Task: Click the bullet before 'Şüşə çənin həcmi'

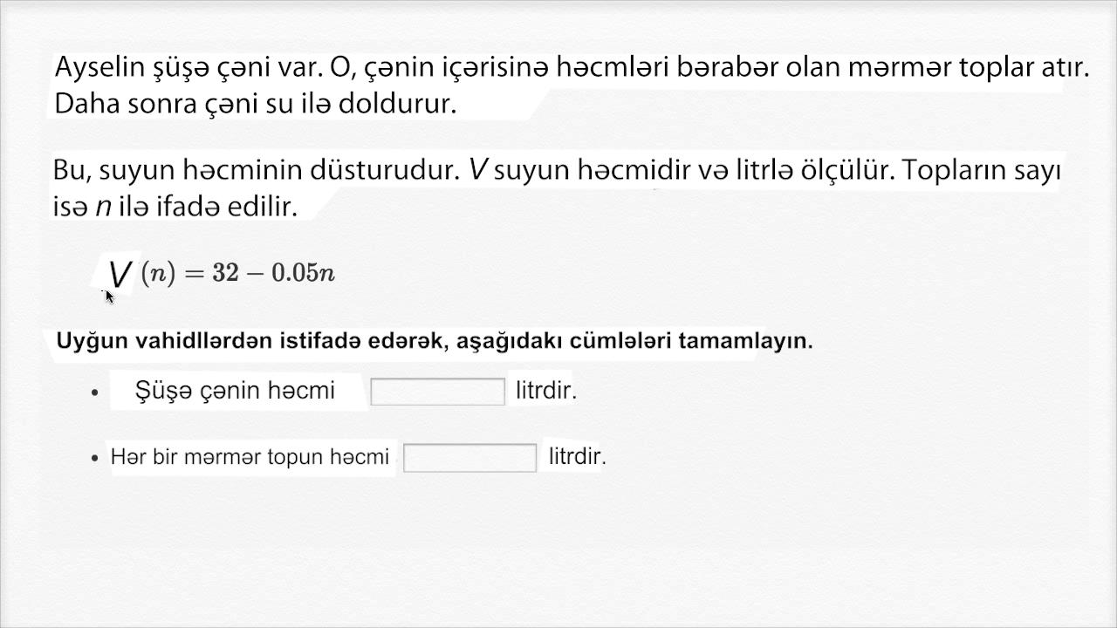Action: coord(96,392)
